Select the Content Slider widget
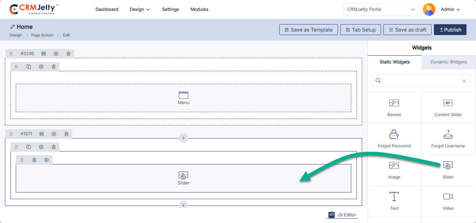Image resolution: width=476 pixels, height=223 pixels. pyautogui.click(x=448, y=107)
